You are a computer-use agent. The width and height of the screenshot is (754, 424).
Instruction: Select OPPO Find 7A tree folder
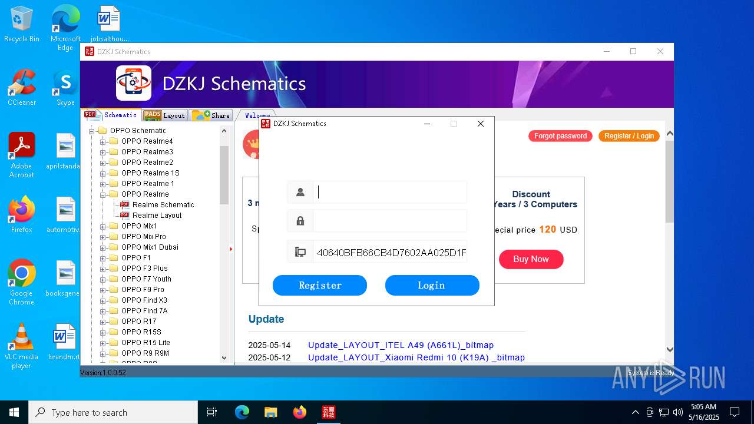coord(144,311)
